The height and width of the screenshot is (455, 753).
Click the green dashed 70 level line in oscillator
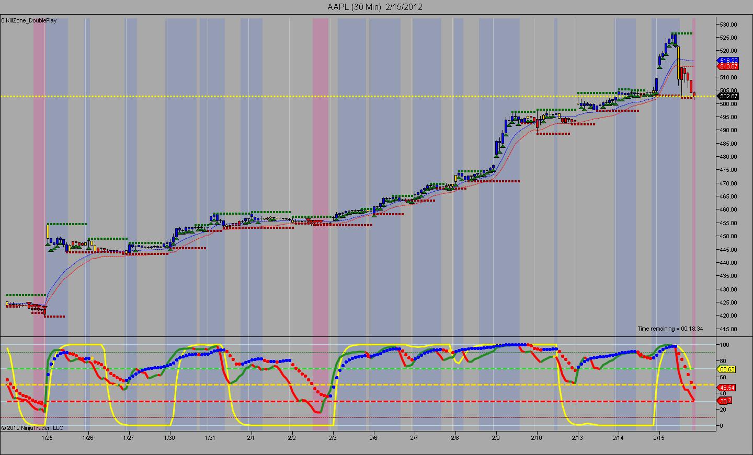click(x=358, y=369)
